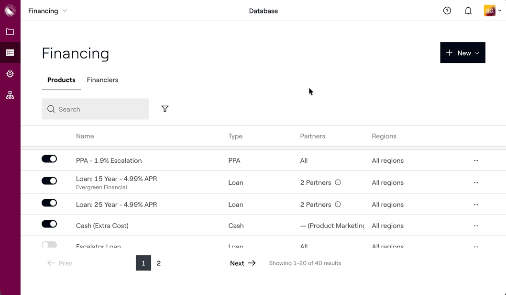
Task: Open the filter funnel icon
Action: coord(165,109)
